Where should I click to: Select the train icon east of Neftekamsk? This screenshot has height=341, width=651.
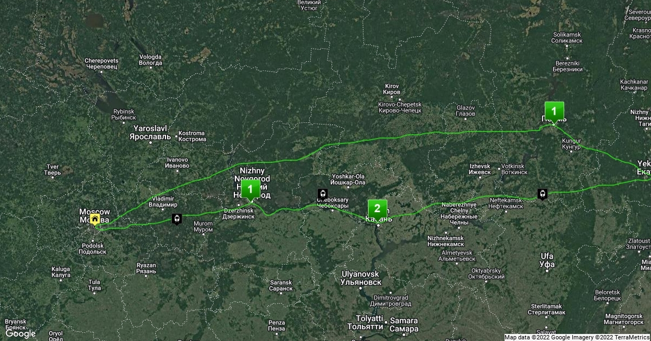pyautogui.click(x=541, y=194)
